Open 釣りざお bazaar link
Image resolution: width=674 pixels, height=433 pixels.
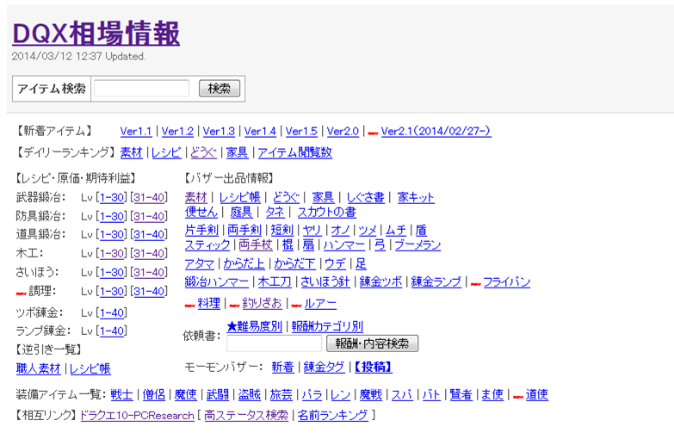(x=262, y=304)
